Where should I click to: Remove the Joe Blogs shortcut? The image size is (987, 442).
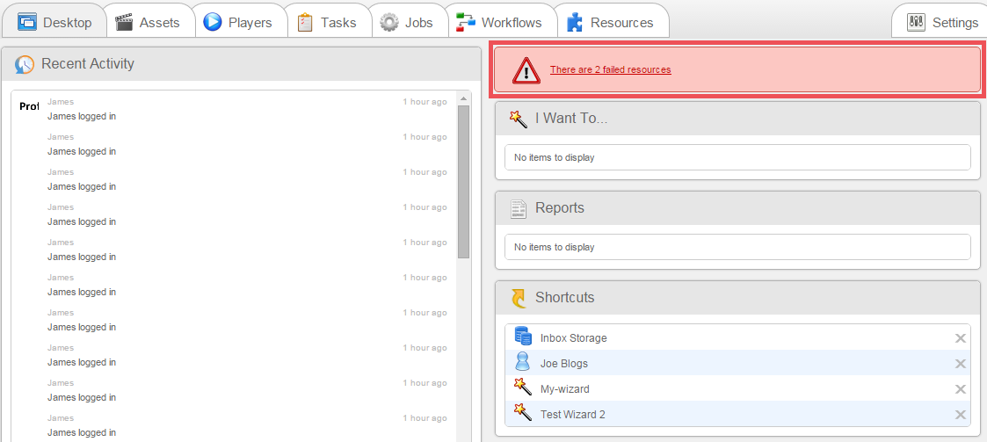[961, 364]
